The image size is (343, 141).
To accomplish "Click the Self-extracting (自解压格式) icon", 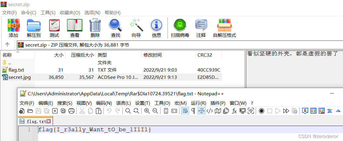I will (224, 25).
